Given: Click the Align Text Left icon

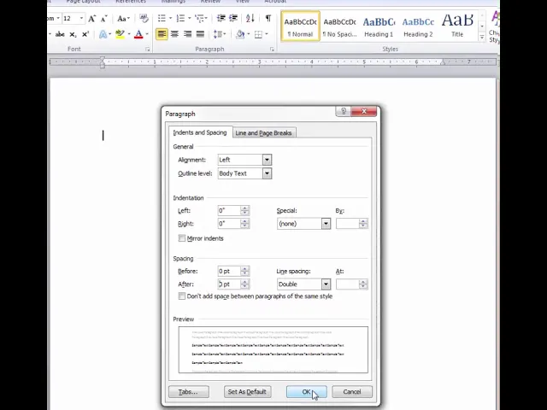Looking at the screenshot, I should [162, 34].
